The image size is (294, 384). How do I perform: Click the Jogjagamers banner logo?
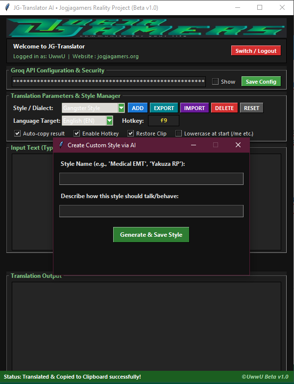pos(146,28)
